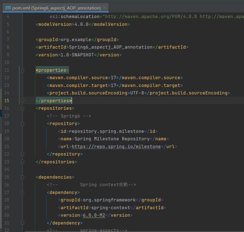Collapse the repositories block at line 16
The image size is (244, 232).
tap(23, 108)
